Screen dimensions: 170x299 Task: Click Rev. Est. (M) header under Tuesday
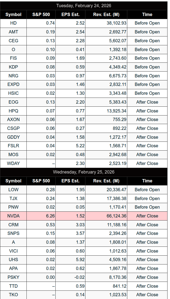click(x=106, y=14)
